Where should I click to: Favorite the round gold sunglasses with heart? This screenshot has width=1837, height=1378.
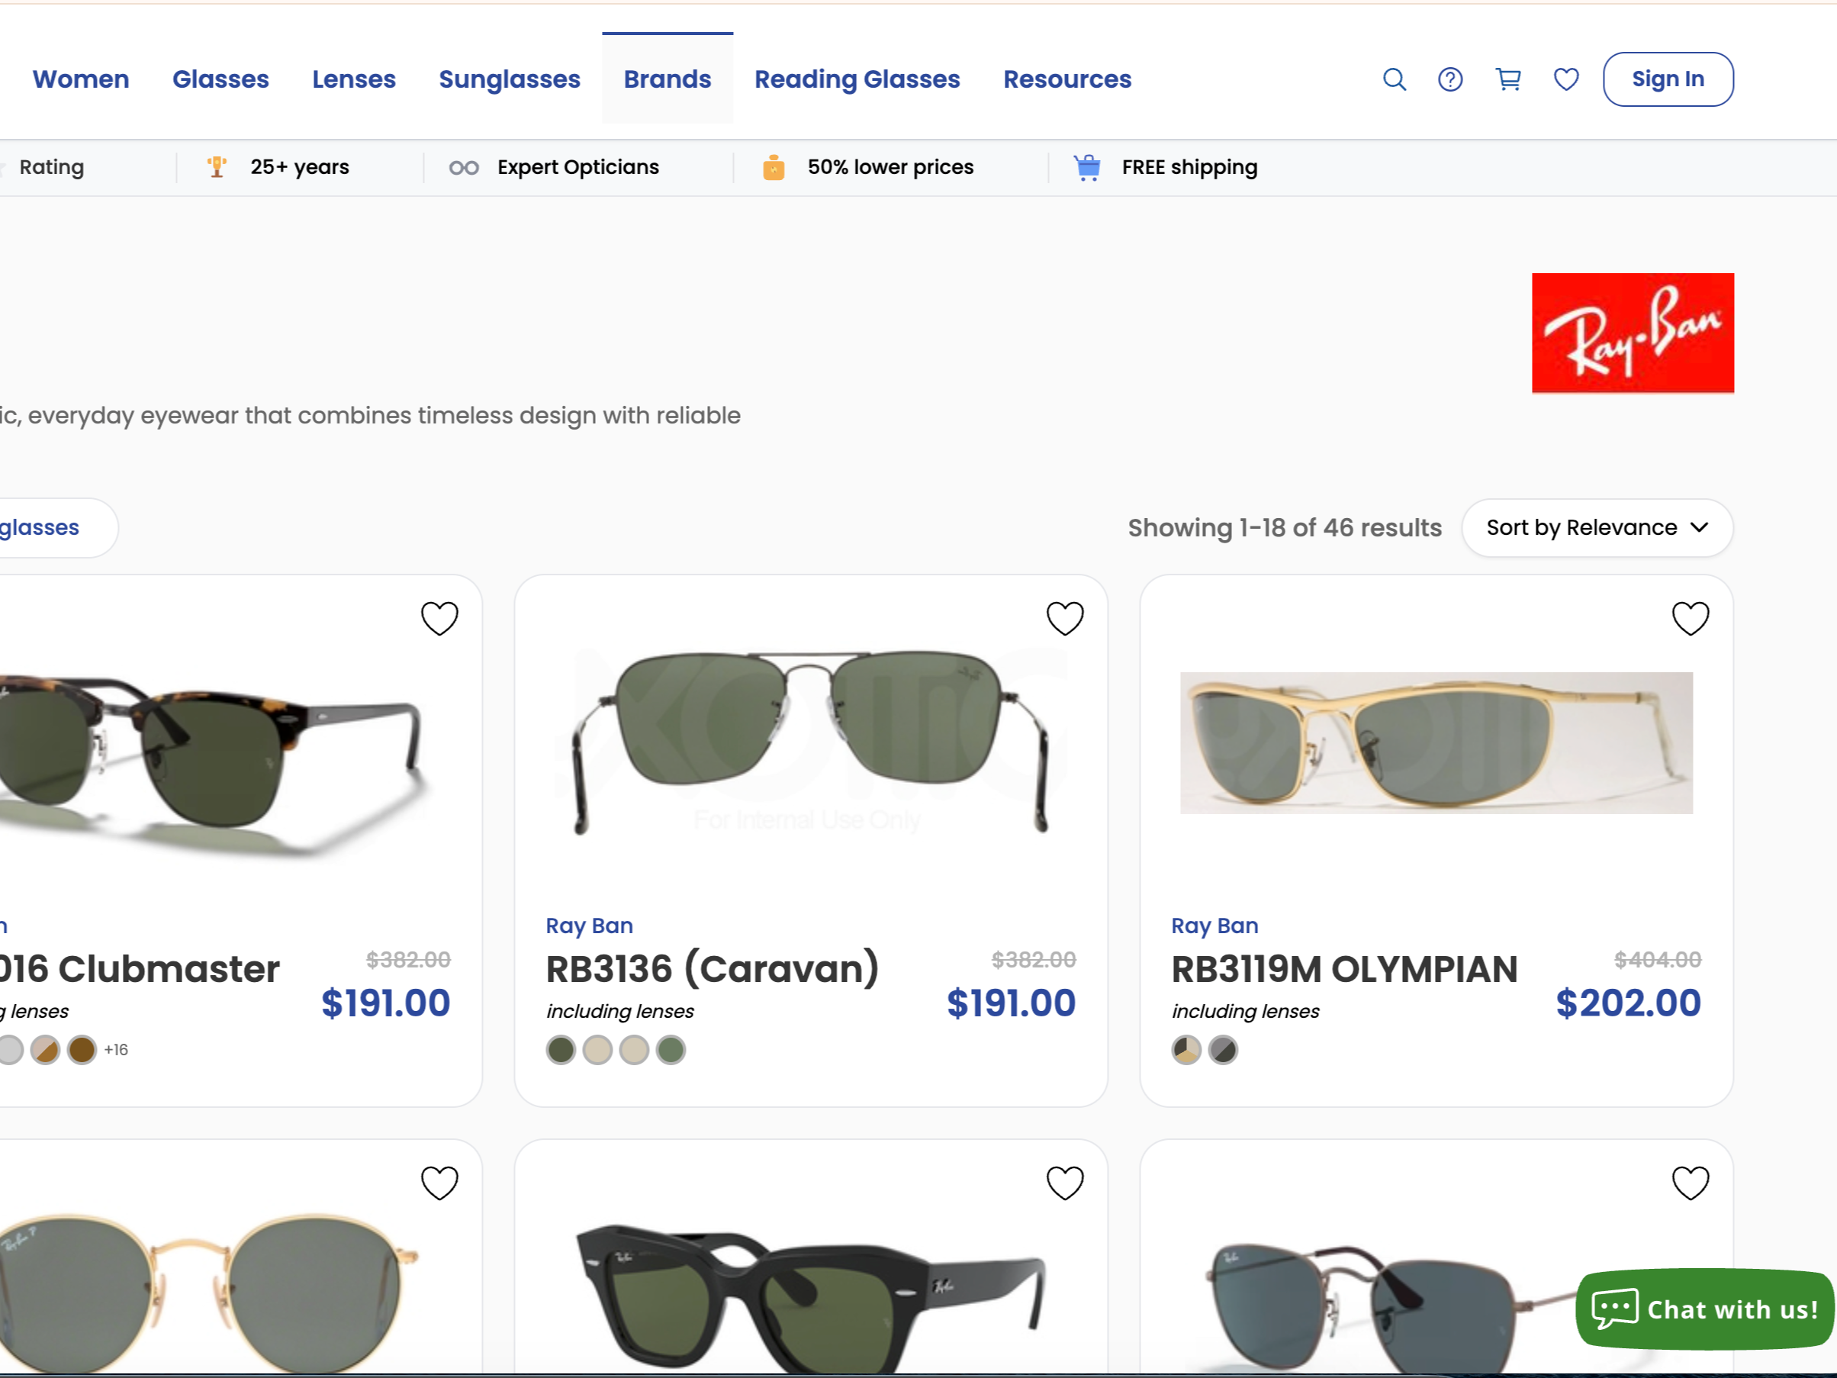click(439, 1183)
